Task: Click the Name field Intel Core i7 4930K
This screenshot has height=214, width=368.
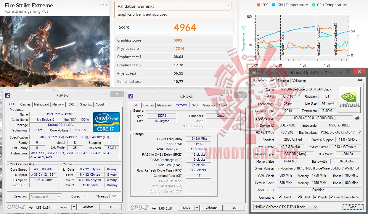Action: 60,114
